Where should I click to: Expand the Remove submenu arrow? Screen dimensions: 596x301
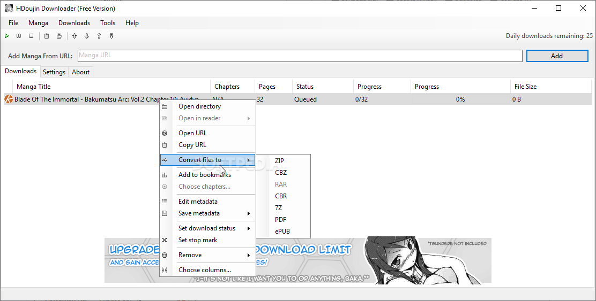click(249, 255)
